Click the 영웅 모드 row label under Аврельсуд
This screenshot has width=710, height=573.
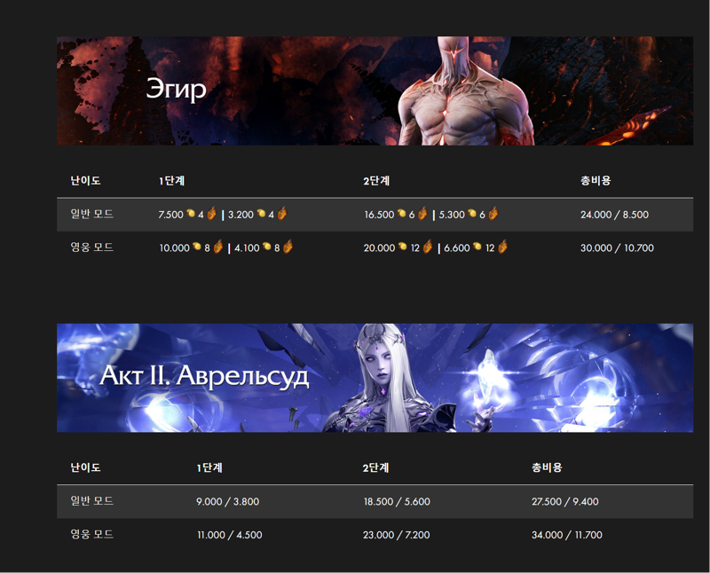point(92,535)
